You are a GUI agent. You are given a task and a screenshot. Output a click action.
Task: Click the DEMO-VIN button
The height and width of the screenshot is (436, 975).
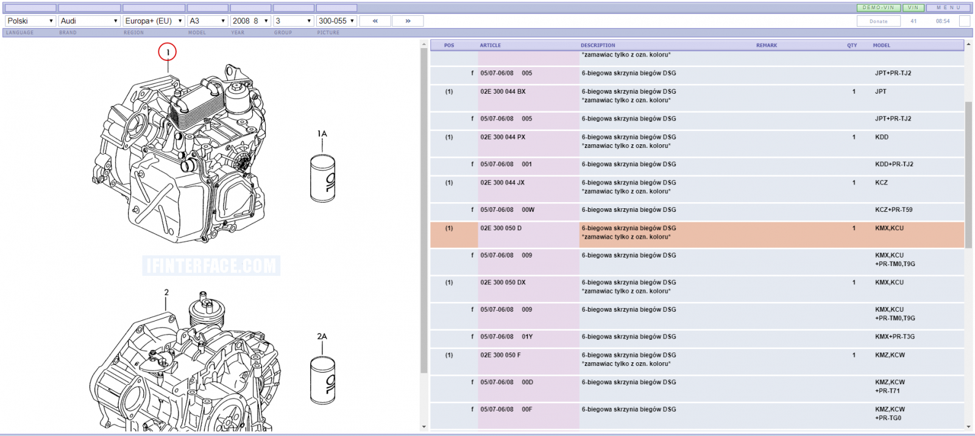pyautogui.click(x=878, y=8)
